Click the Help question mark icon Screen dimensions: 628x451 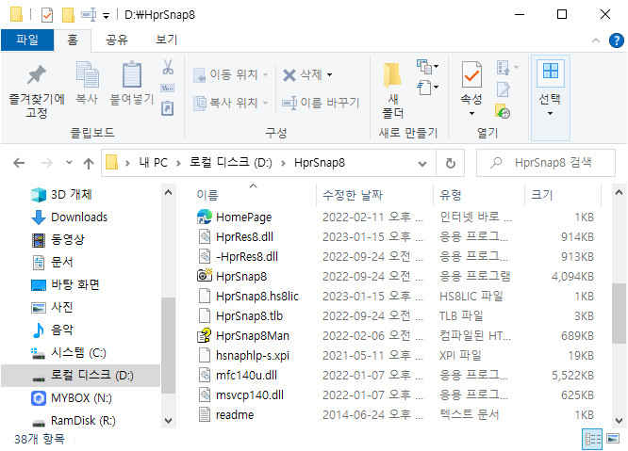click(x=617, y=40)
